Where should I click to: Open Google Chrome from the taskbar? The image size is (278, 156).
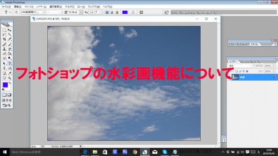[x=135, y=152]
